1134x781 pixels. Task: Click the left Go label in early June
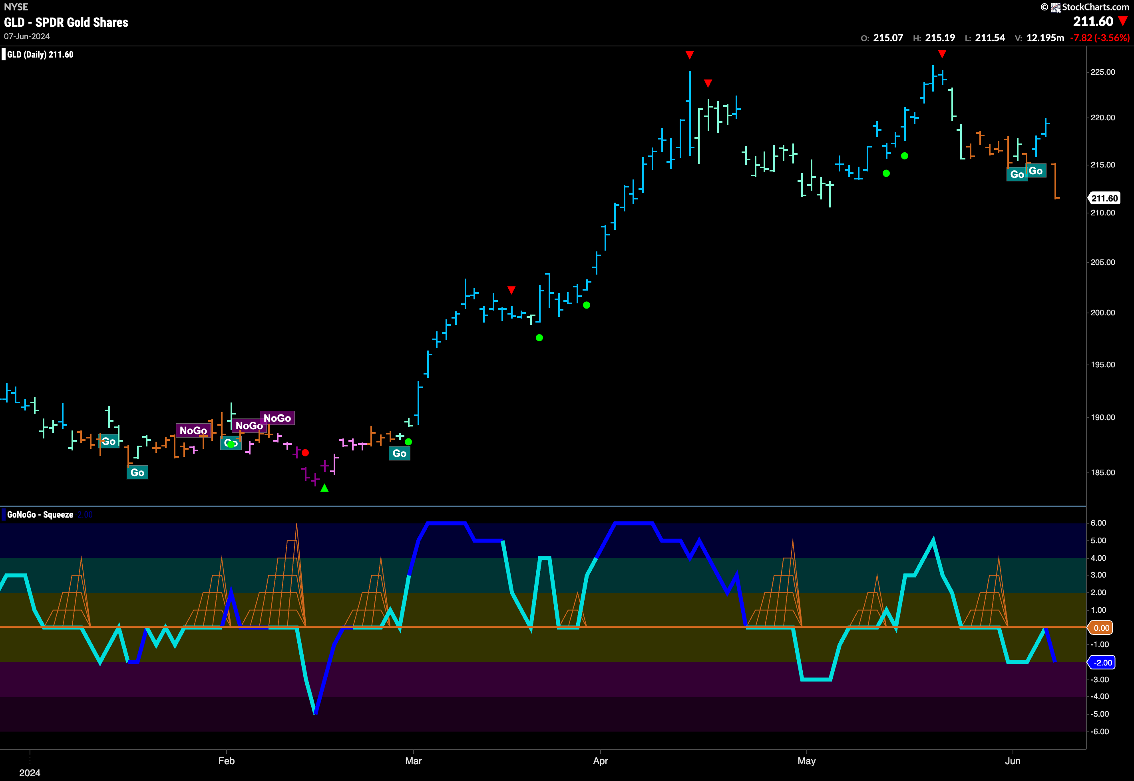point(1017,174)
